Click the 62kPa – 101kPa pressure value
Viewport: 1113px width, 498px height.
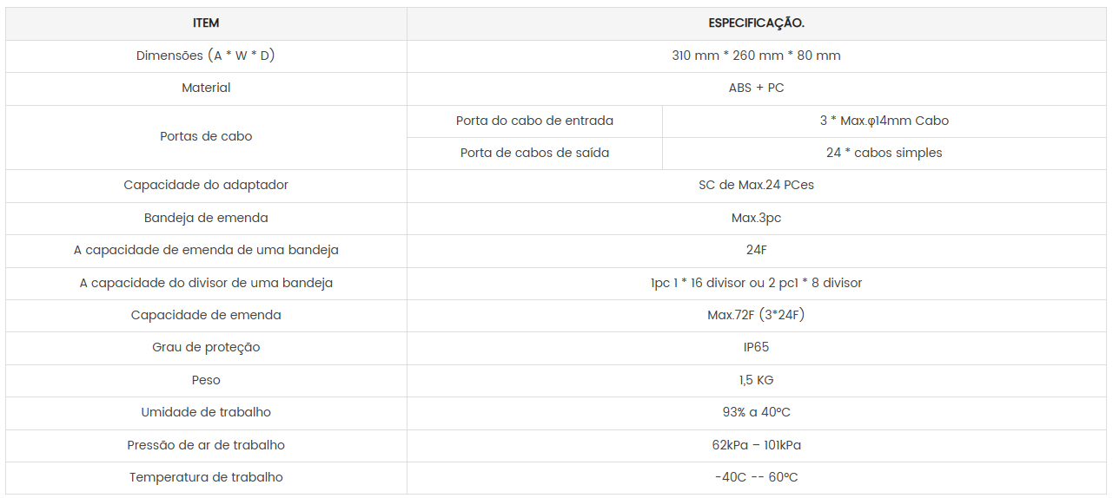click(x=757, y=445)
